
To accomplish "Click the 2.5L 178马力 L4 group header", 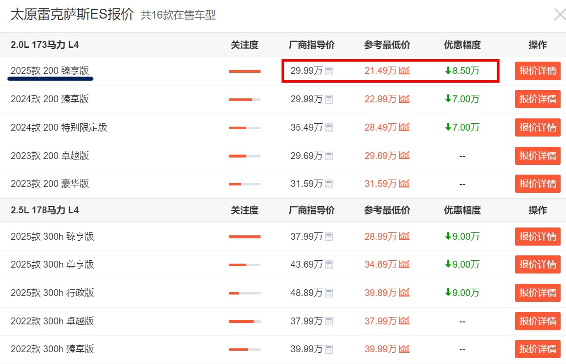I will [45, 210].
